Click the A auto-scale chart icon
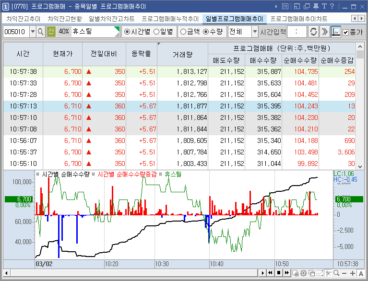This screenshot has height=281, width=368. (x=361, y=273)
